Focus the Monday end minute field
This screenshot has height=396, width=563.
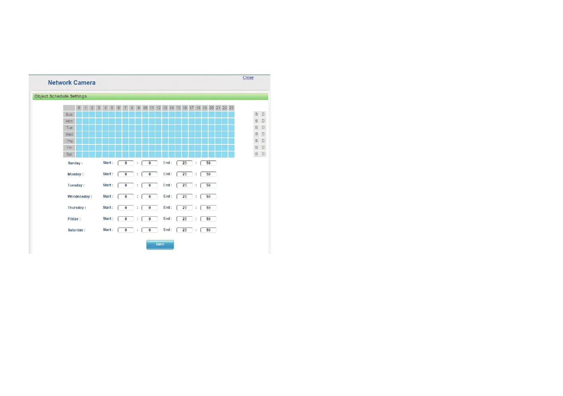[x=209, y=174]
